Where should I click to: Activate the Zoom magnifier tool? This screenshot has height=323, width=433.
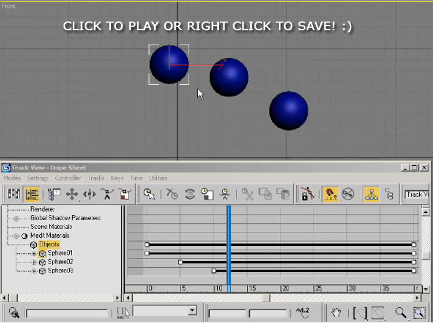pyautogui.click(x=400, y=313)
